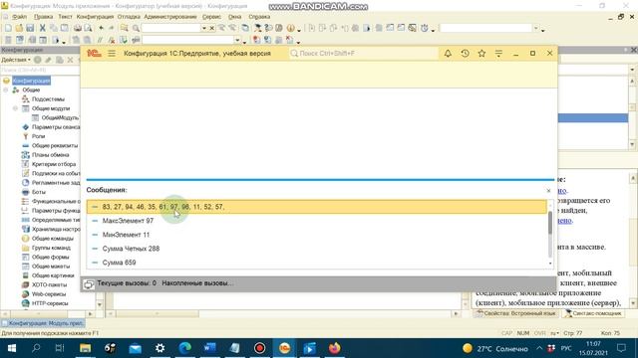638x358 pixels.
Task: Click the Undo arrow icon
Action: tap(101, 28)
